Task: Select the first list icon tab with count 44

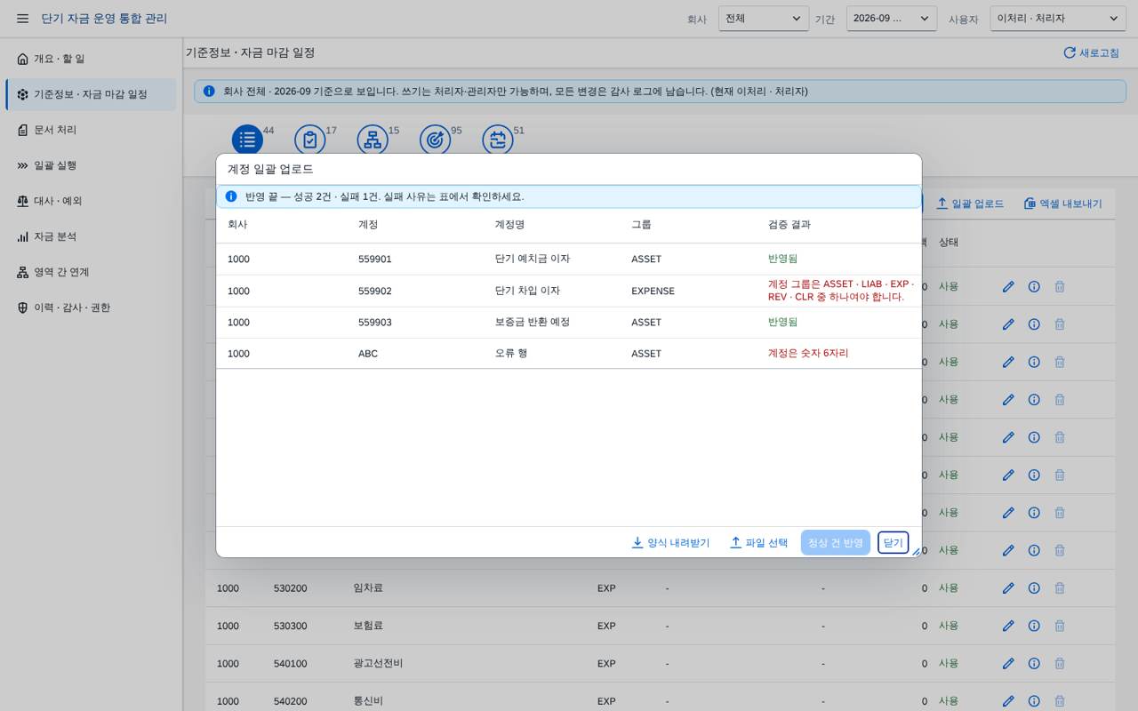Action: [x=247, y=140]
